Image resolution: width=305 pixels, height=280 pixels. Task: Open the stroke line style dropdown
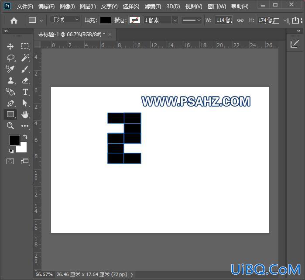coord(191,20)
